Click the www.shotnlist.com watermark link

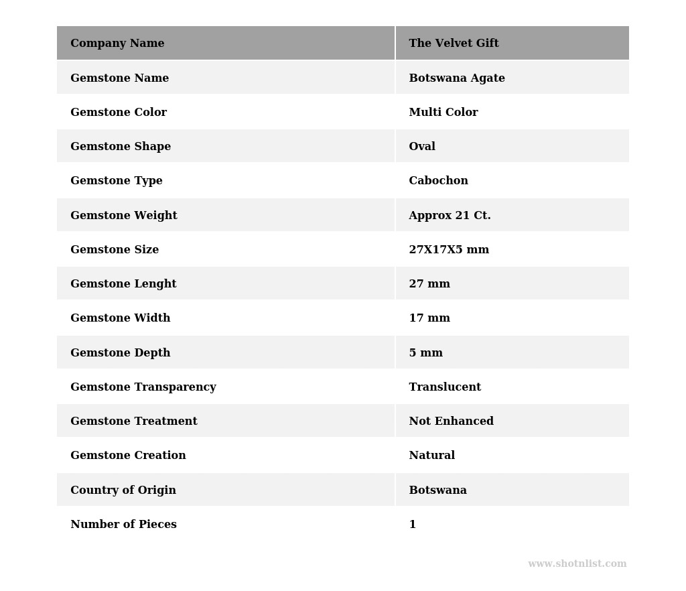pos(577,564)
